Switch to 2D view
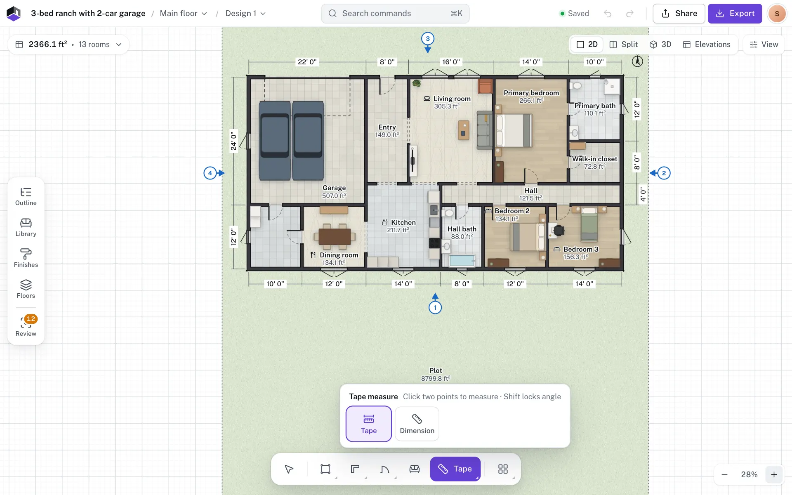Screen dimensions: 792x495 click(587, 45)
